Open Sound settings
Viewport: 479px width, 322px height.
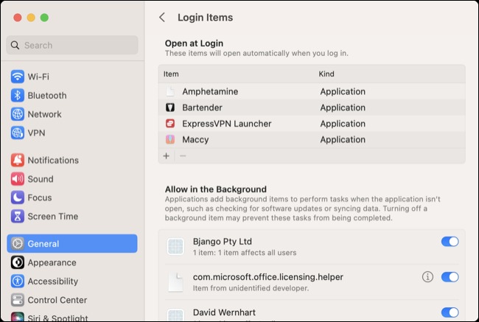click(72, 179)
